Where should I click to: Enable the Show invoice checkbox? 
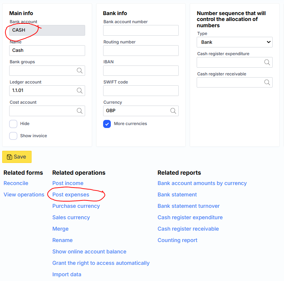pos(13,136)
